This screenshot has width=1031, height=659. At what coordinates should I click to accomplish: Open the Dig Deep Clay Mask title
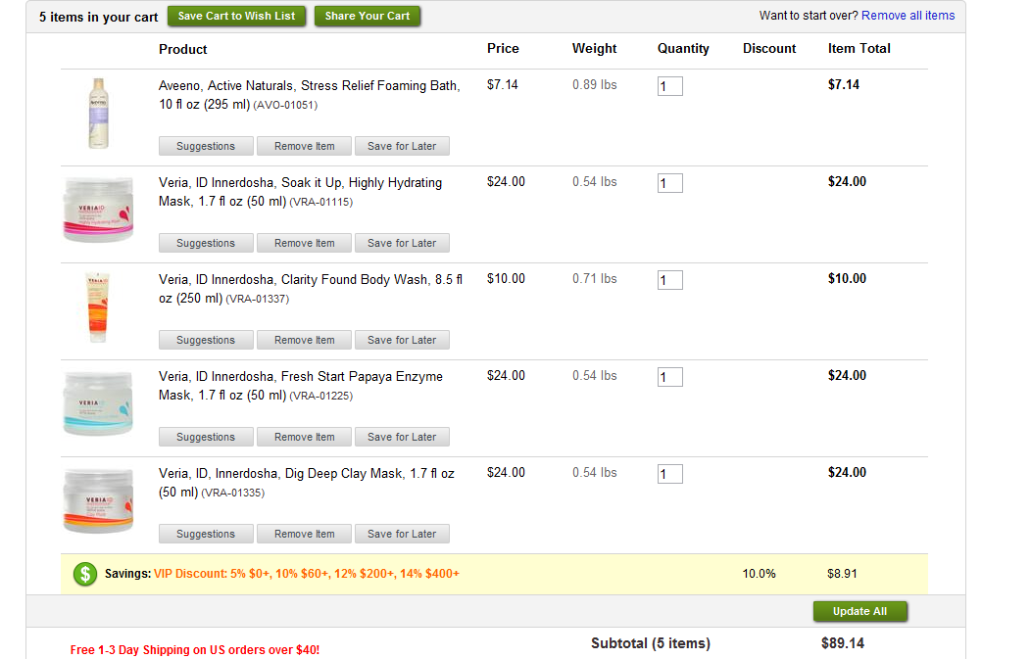(x=307, y=483)
